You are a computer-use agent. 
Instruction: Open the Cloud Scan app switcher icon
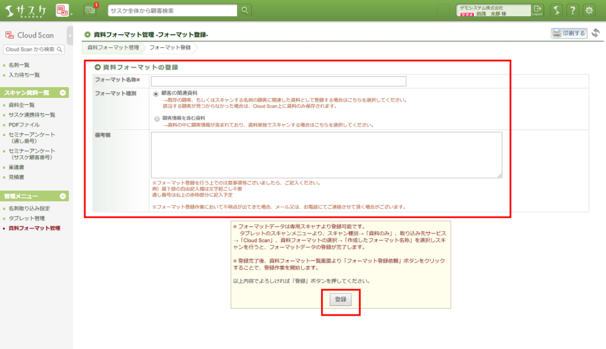62,10
